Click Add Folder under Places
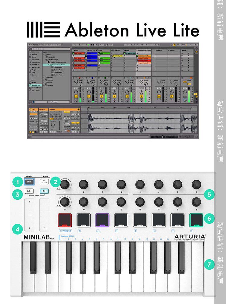The height and width of the screenshot is (304, 226). tap(35, 90)
